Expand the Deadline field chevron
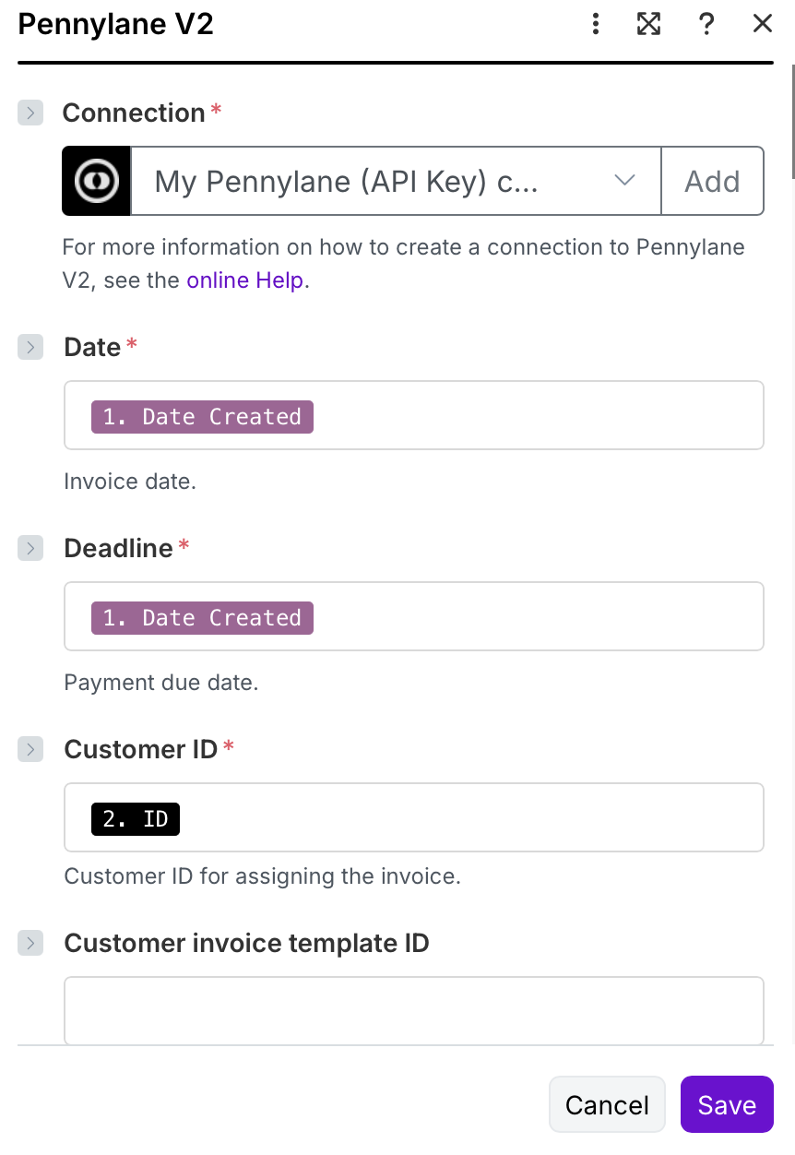The image size is (795, 1155). (30, 549)
